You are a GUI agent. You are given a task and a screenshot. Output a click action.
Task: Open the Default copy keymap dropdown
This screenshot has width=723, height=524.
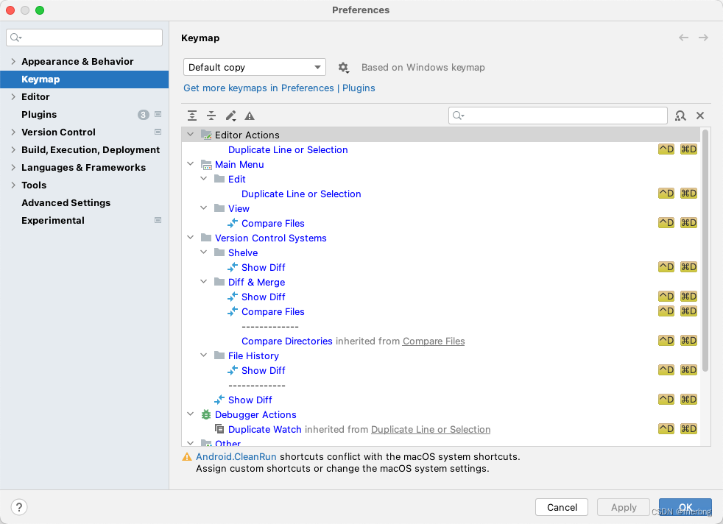(255, 67)
